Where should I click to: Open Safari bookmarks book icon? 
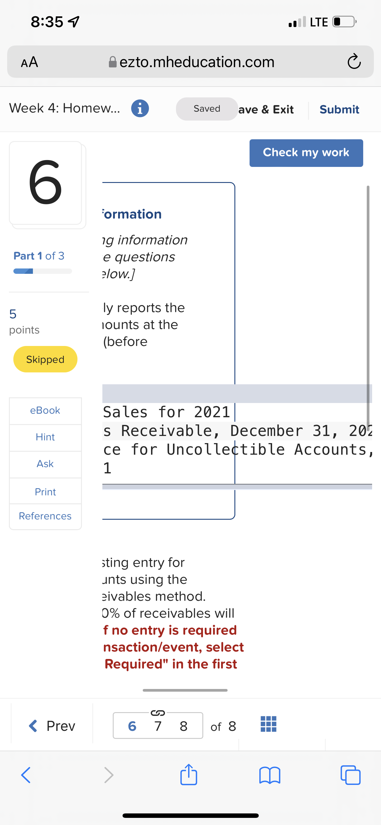point(270,775)
